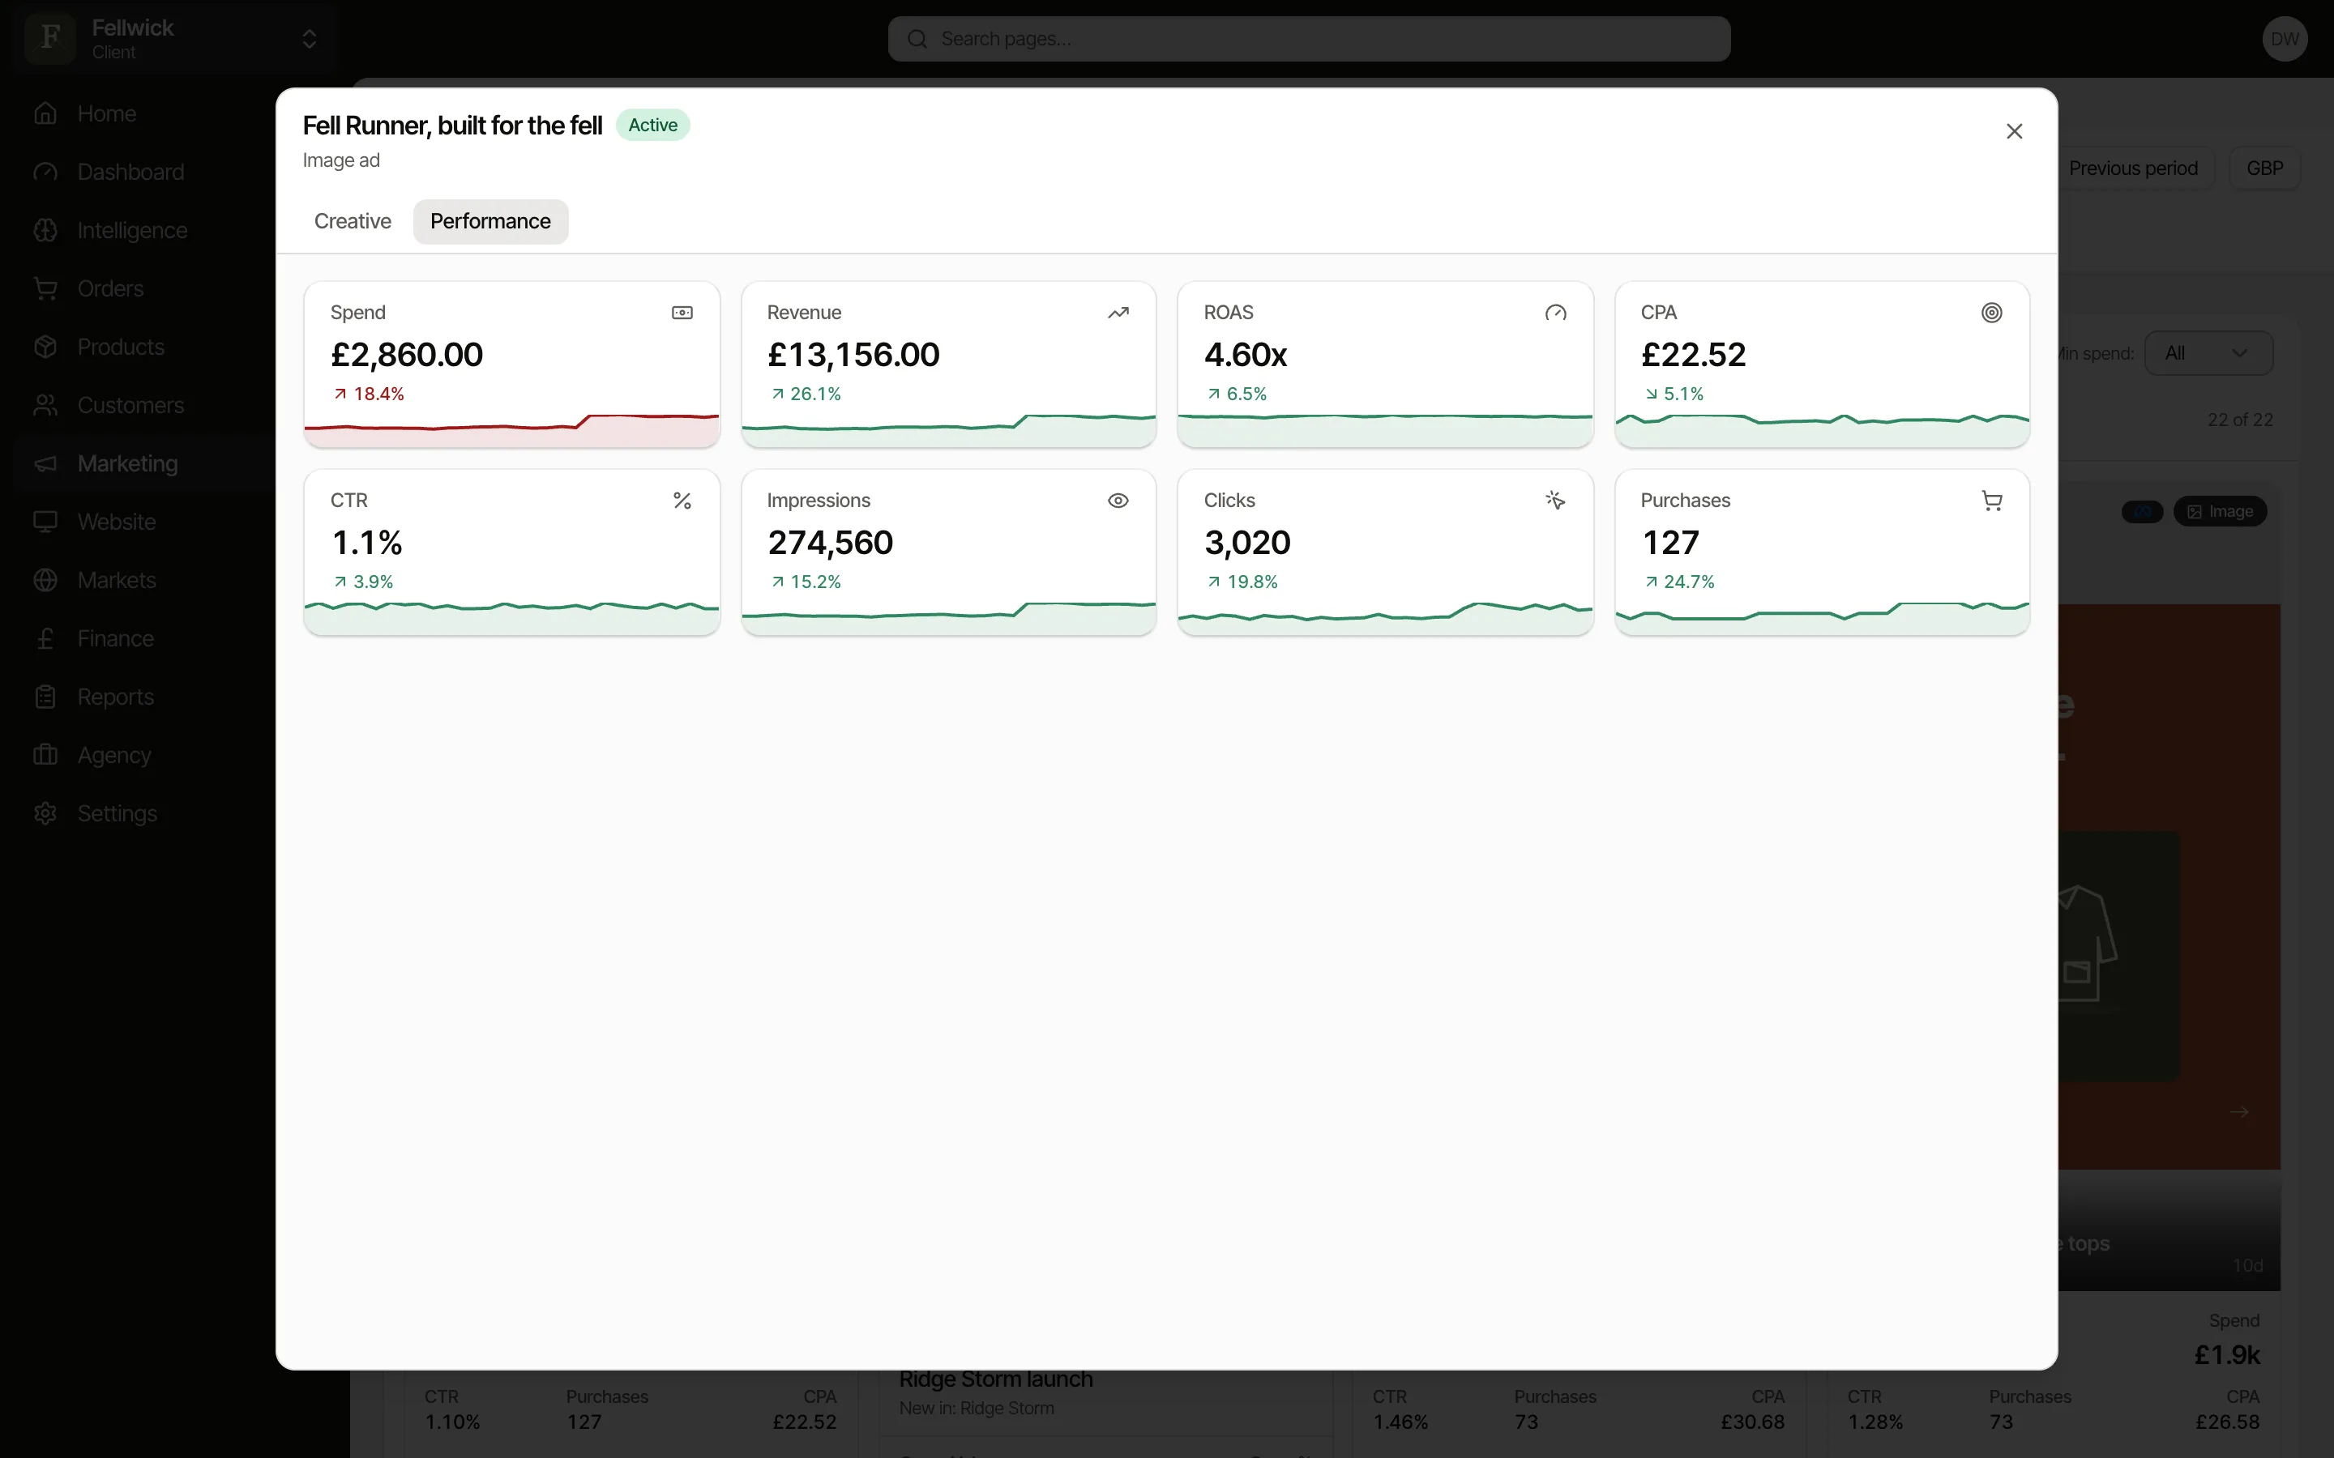Switch to the Creative tab
The height and width of the screenshot is (1458, 2334).
(x=352, y=222)
